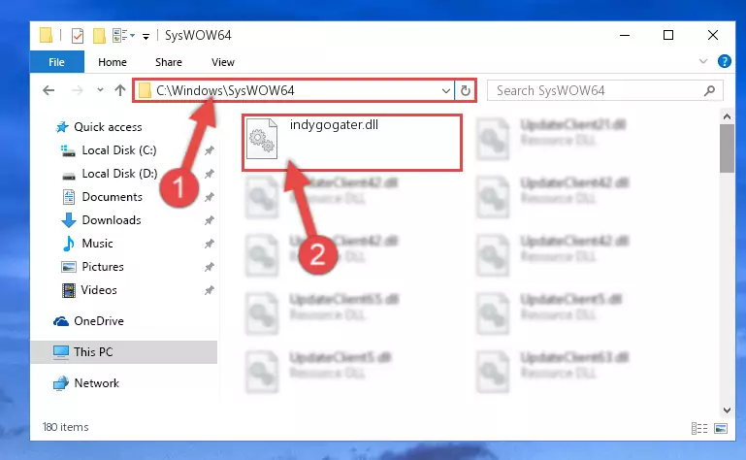Expand the address bar history dropdown
The height and width of the screenshot is (460, 746).
point(446,90)
